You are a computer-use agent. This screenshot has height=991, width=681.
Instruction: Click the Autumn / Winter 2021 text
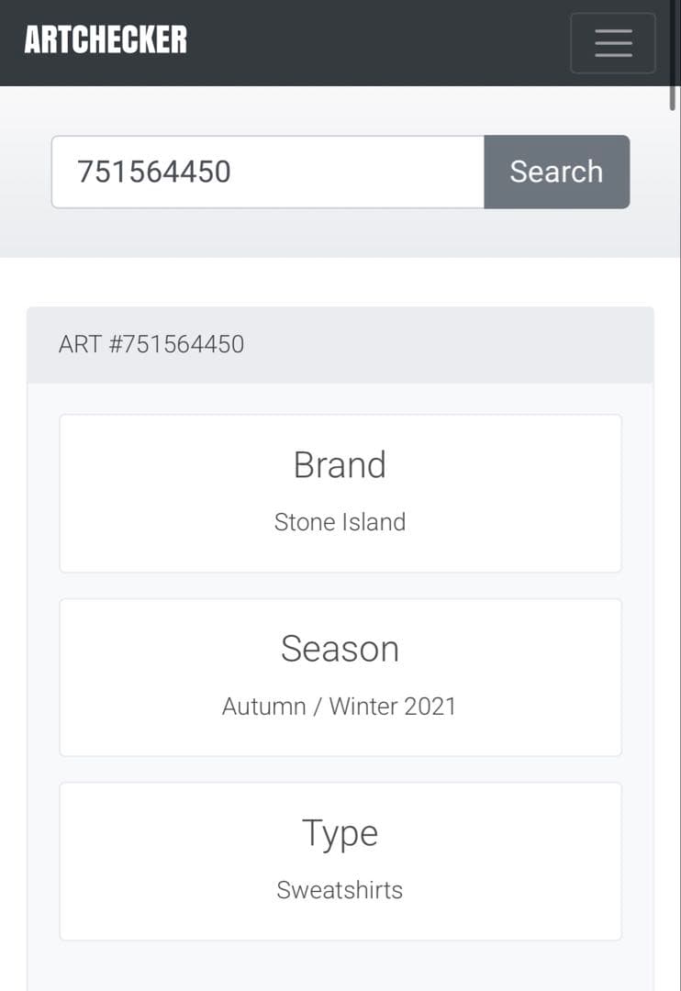point(340,707)
